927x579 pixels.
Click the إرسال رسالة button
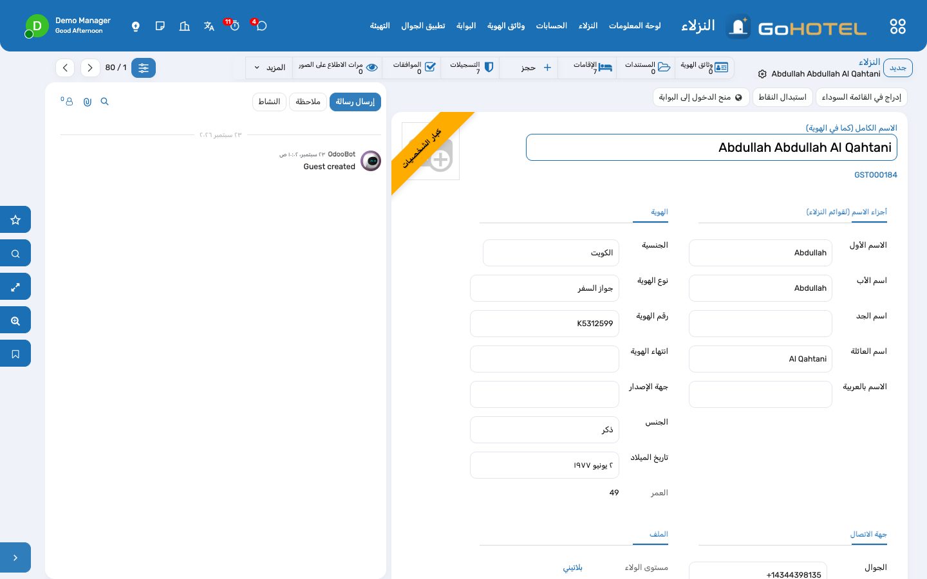point(355,102)
